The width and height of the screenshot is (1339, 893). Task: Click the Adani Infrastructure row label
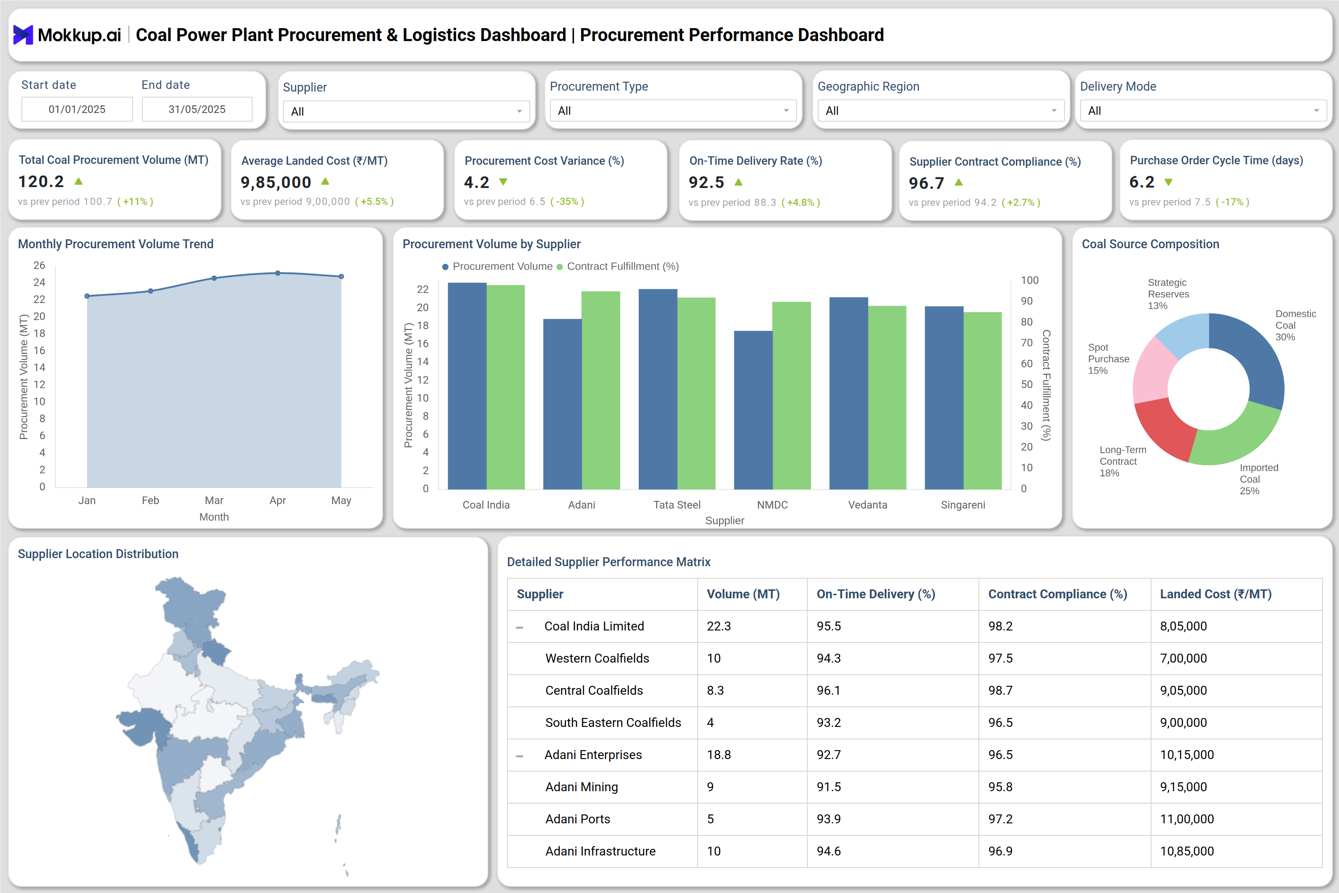600,851
